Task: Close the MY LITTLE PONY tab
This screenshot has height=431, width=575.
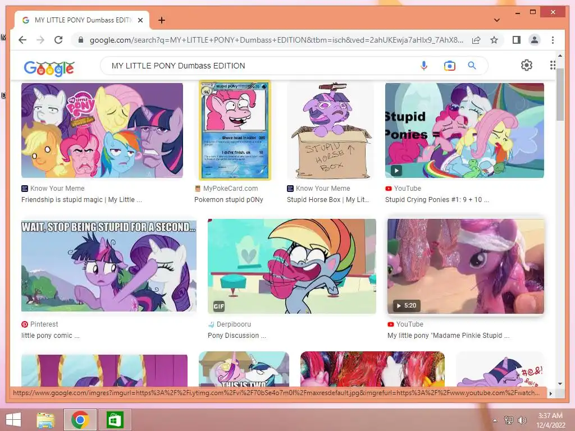Action: tap(140, 20)
